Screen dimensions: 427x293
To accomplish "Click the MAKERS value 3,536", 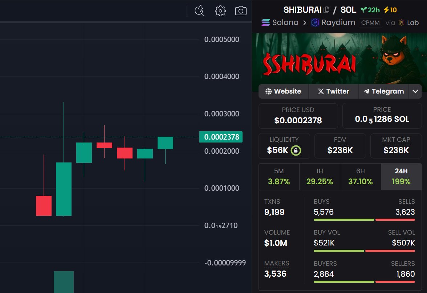I will (275, 274).
